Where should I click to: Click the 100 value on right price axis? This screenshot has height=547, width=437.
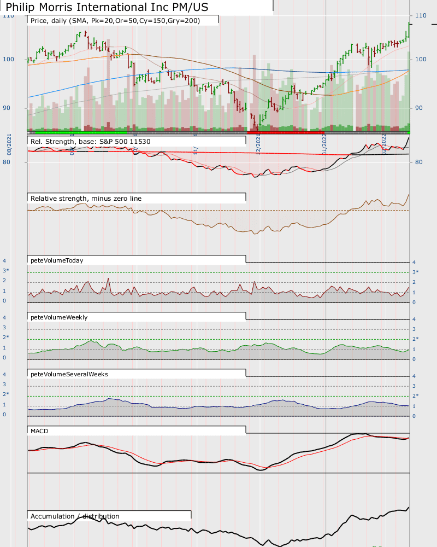pyautogui.click(x=421, y=59)
